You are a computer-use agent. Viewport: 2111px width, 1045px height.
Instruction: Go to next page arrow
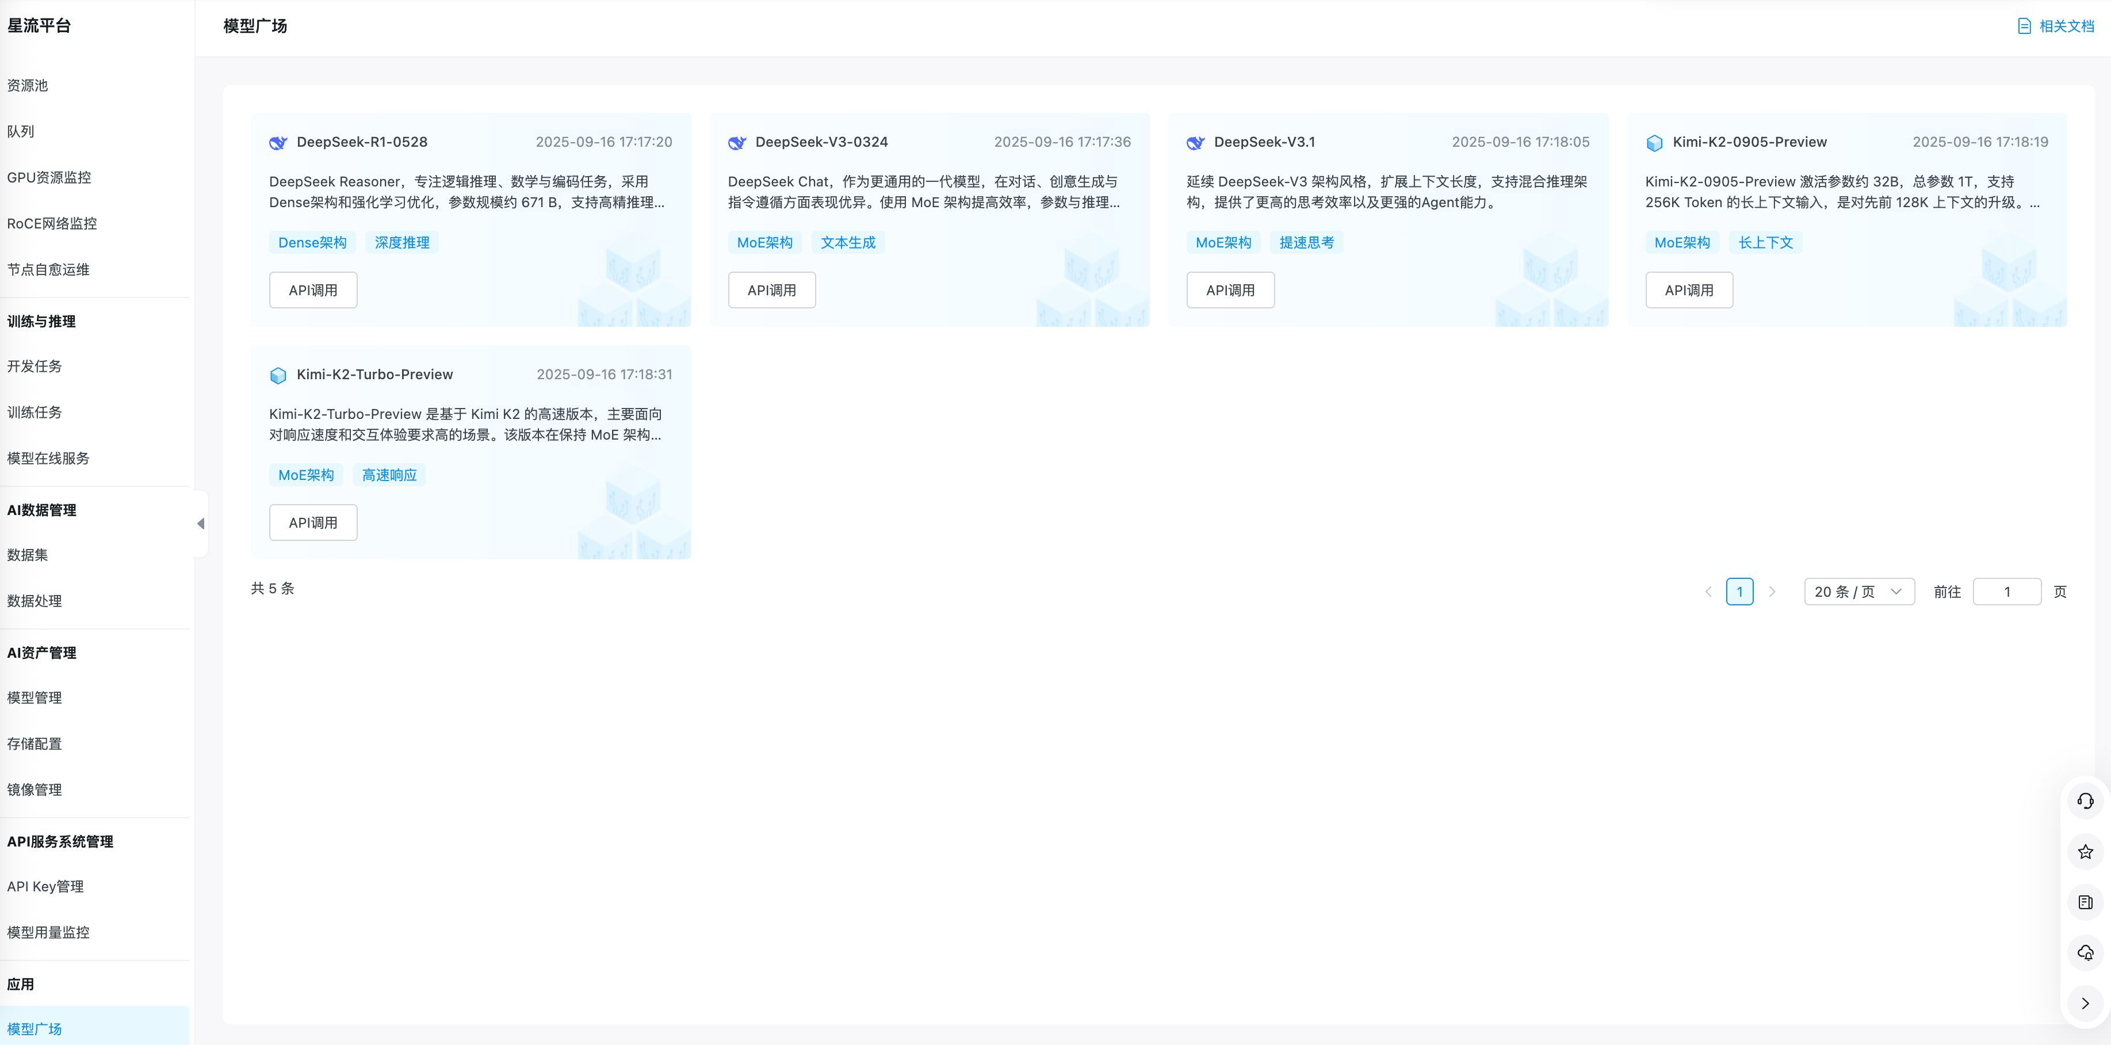(1772, 592)
